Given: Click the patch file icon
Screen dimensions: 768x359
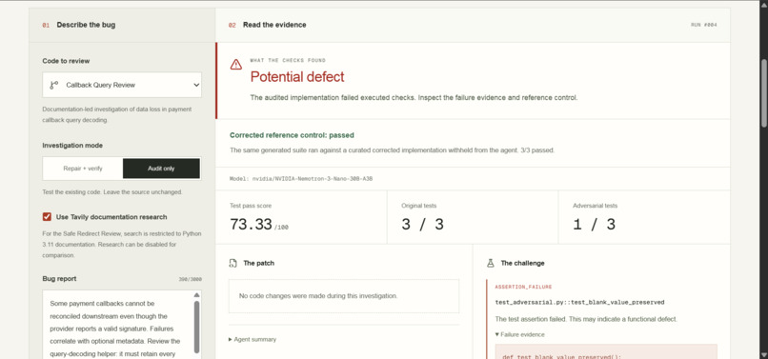Looking at the screenshot, I should coord(233,264).
